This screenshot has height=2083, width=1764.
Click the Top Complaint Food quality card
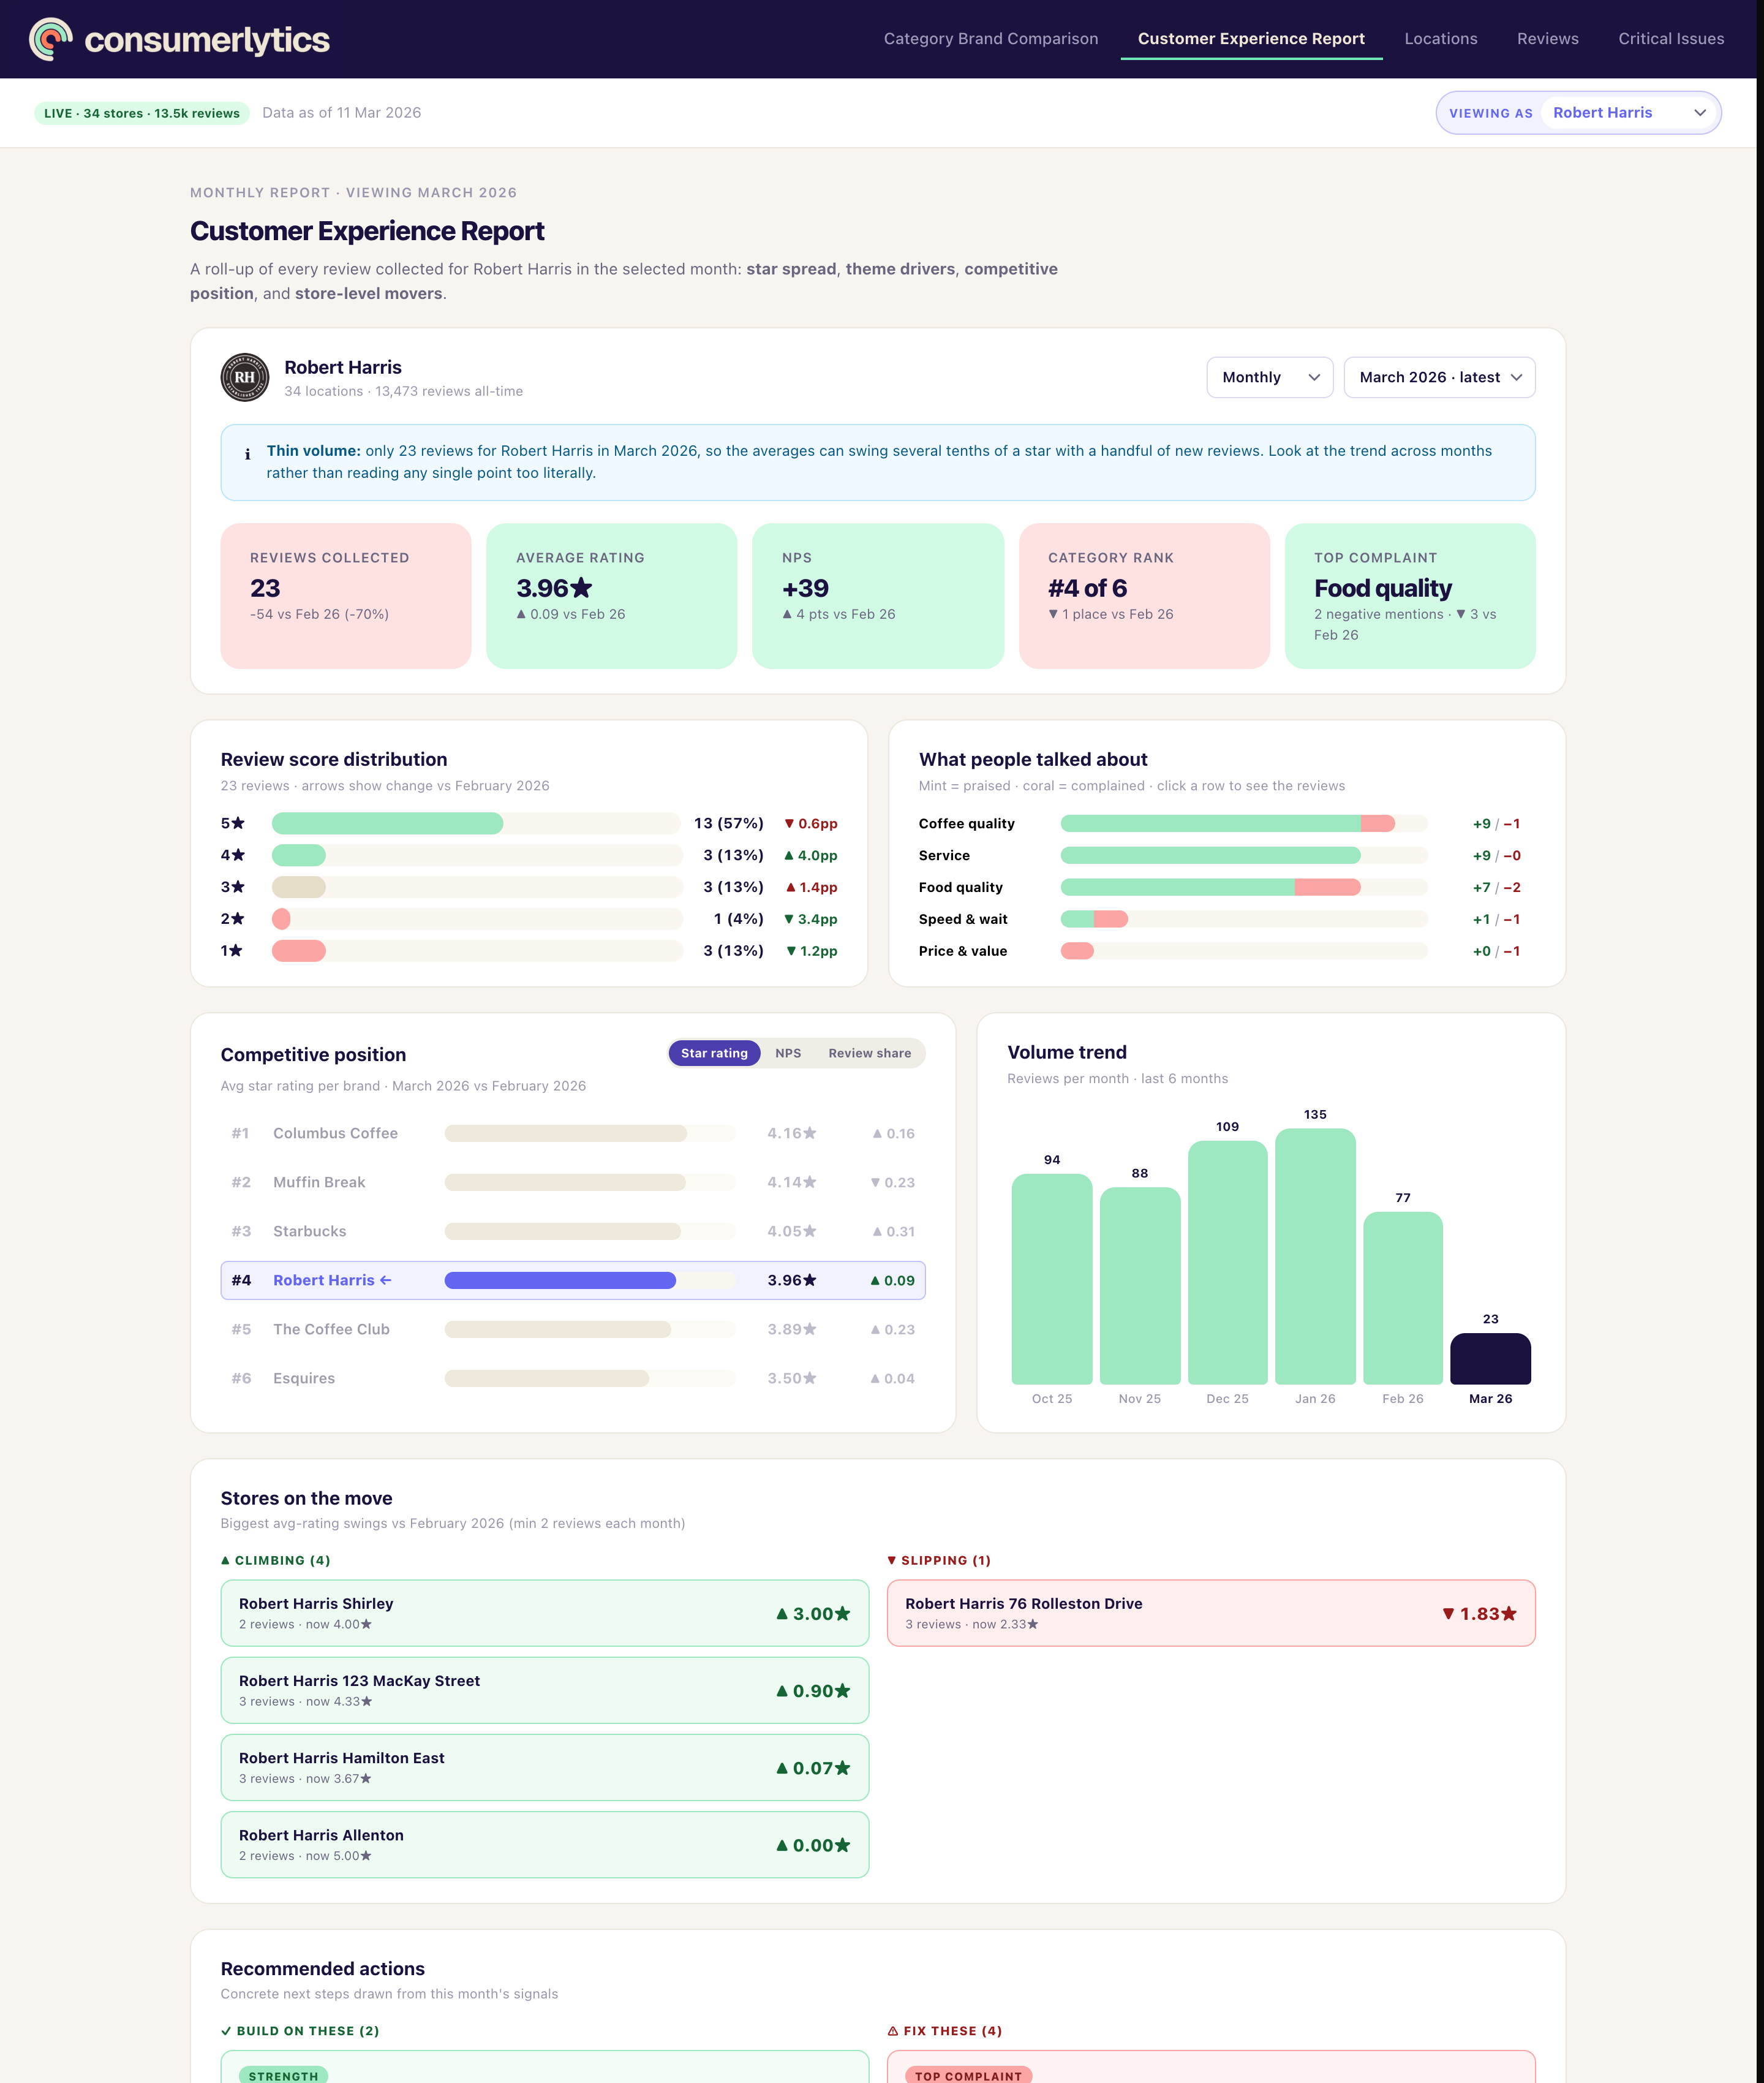pos(1410,596)
